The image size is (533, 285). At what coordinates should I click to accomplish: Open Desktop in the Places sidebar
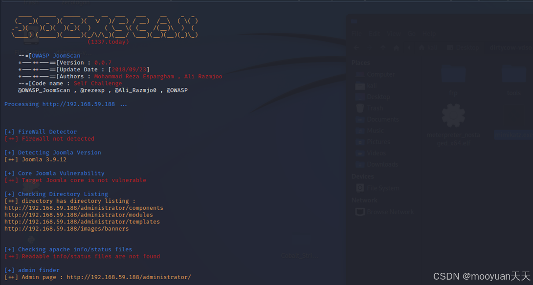(x=373, y=97)
